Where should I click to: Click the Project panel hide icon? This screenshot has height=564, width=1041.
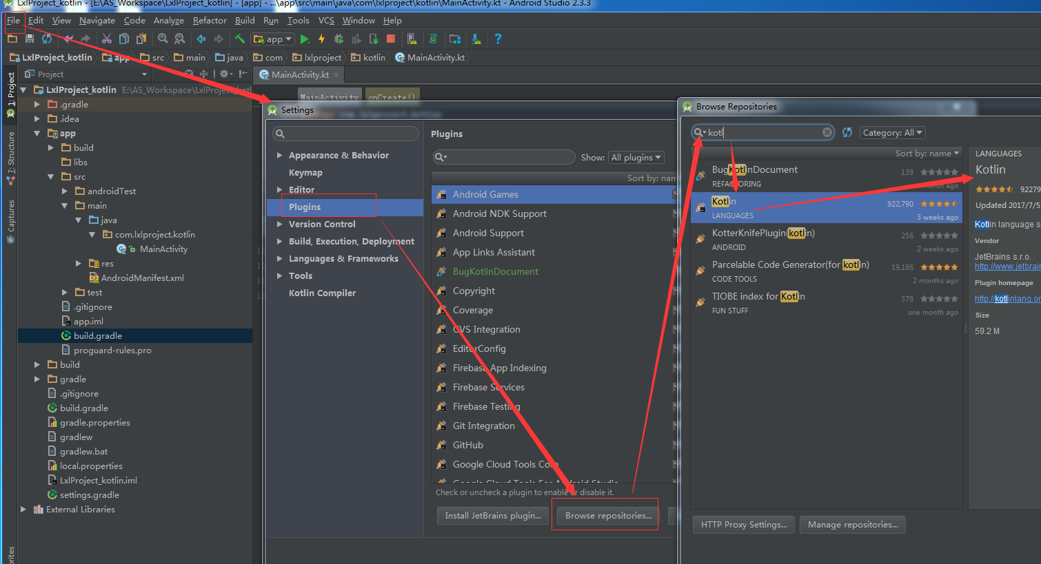coord(243,74)
